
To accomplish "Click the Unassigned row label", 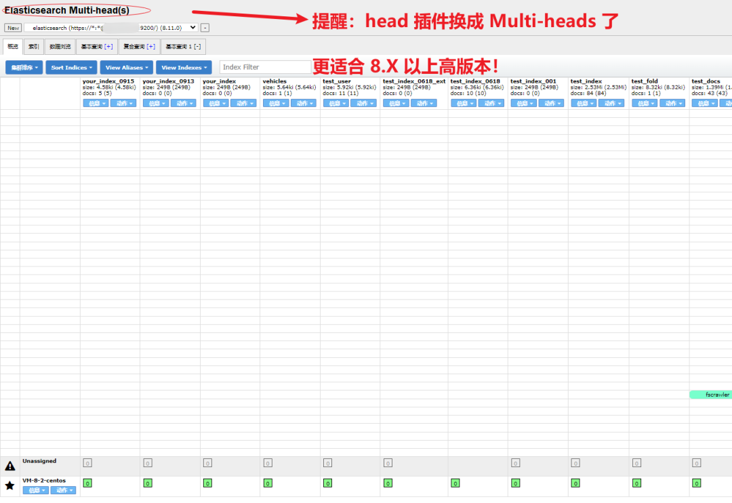I will (x=39, y=461).
